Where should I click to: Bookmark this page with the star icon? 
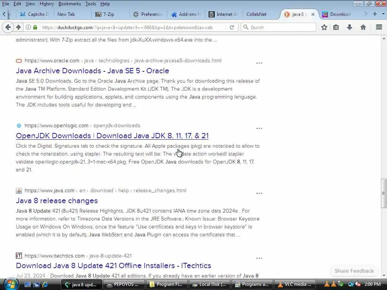tap(324, 27)
